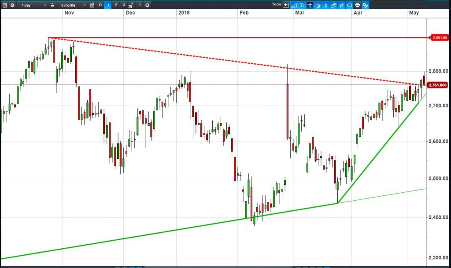Image resolution: width=451 pixels, height=268 pixels.
Task: Select the price label tag tool
Action: 349,5
